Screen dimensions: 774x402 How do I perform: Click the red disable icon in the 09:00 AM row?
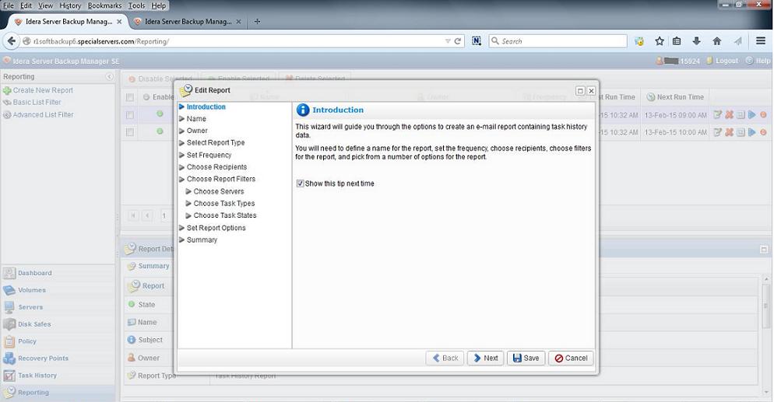[763, 115]
